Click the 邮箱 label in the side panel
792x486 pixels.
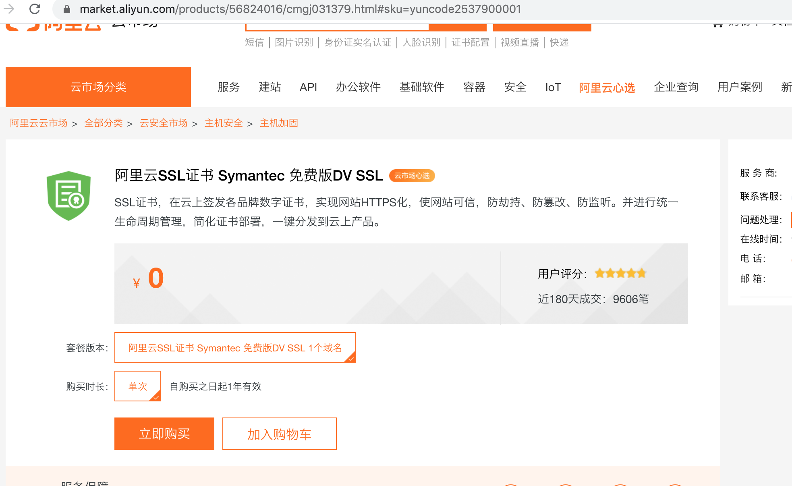pyautogui.click(x=753, y=278)
